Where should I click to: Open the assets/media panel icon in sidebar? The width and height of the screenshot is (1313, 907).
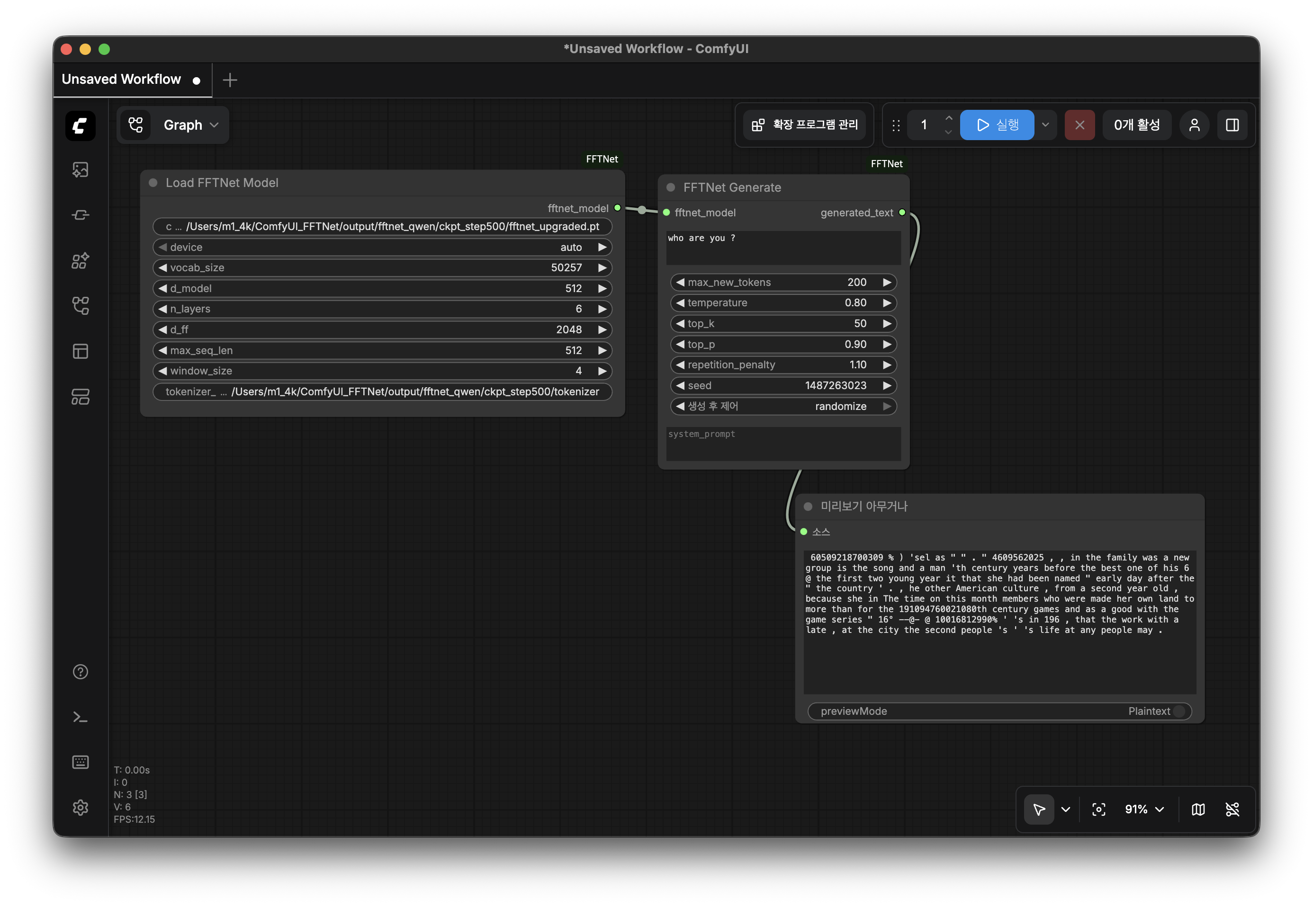coord(80,170)
